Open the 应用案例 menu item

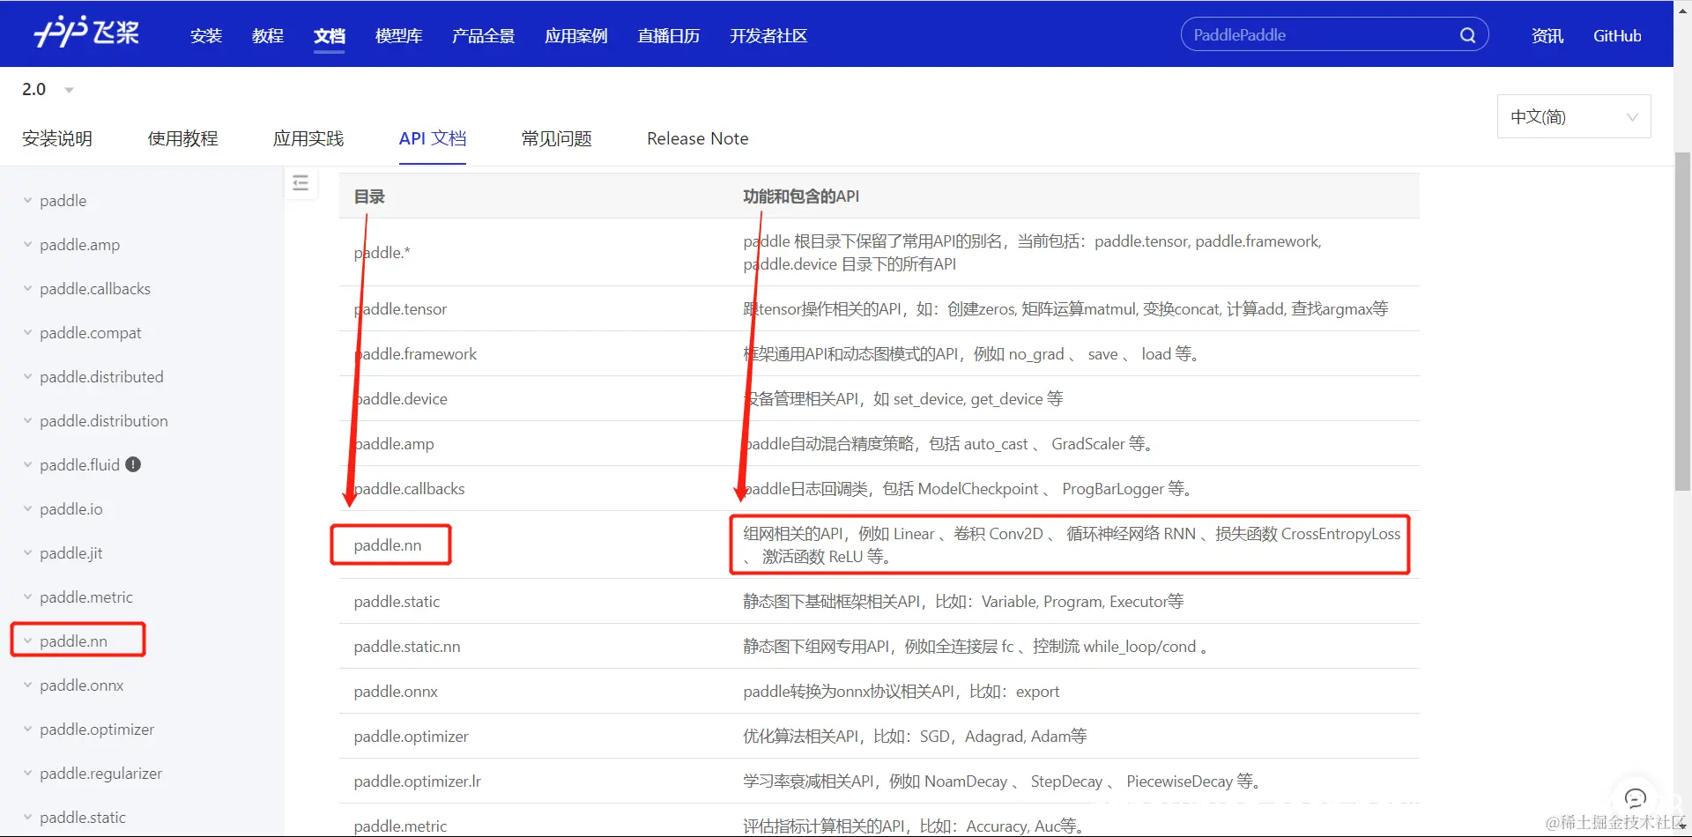[x=575, y=36]
